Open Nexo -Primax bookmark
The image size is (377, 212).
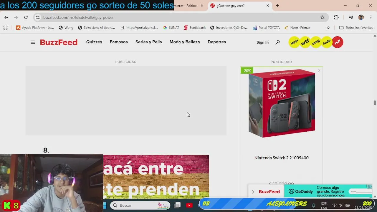297,27
